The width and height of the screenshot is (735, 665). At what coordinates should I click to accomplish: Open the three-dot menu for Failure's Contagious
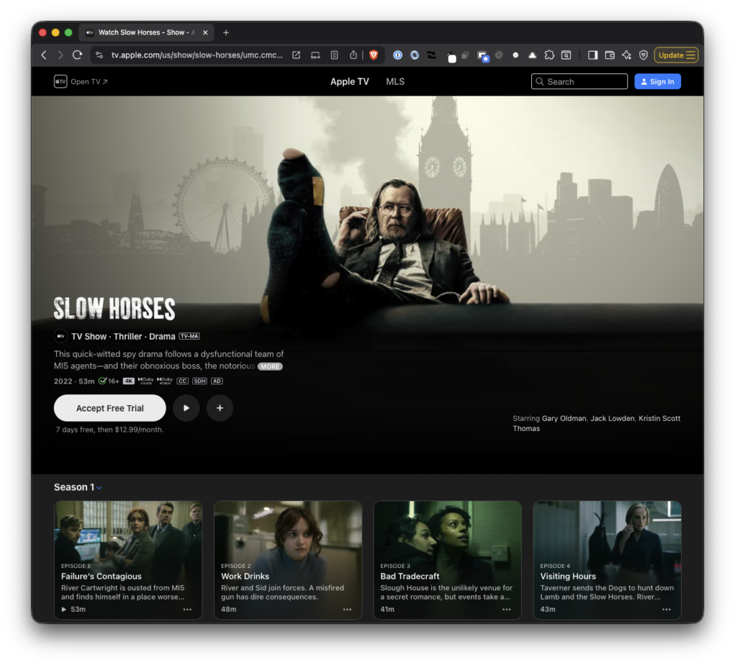(x=187, y=610)
